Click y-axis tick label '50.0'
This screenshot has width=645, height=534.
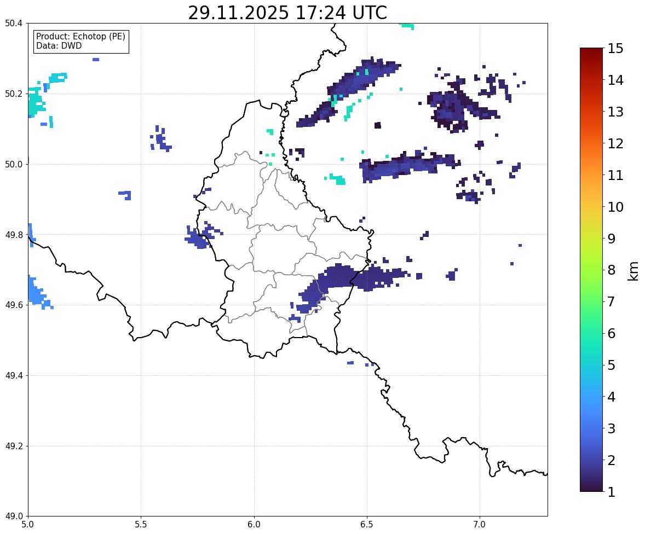[14, 165]
